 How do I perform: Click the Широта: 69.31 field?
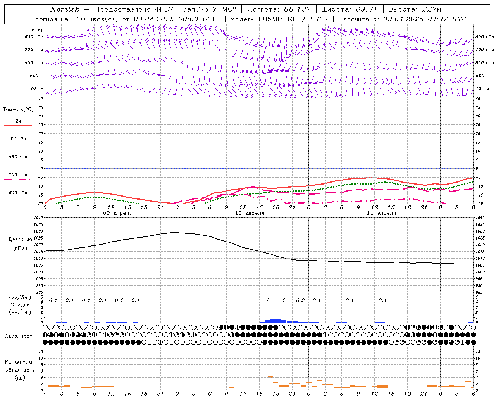350,9
